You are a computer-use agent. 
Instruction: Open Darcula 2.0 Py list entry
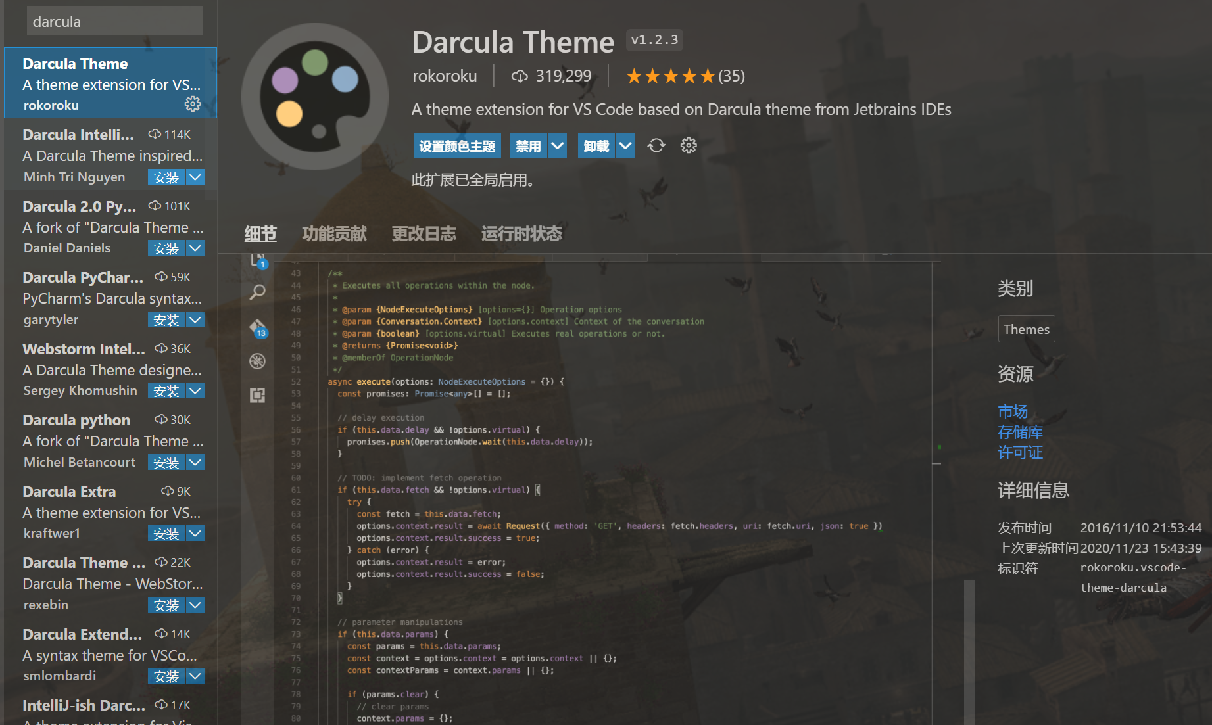click(x=110, y=227)
